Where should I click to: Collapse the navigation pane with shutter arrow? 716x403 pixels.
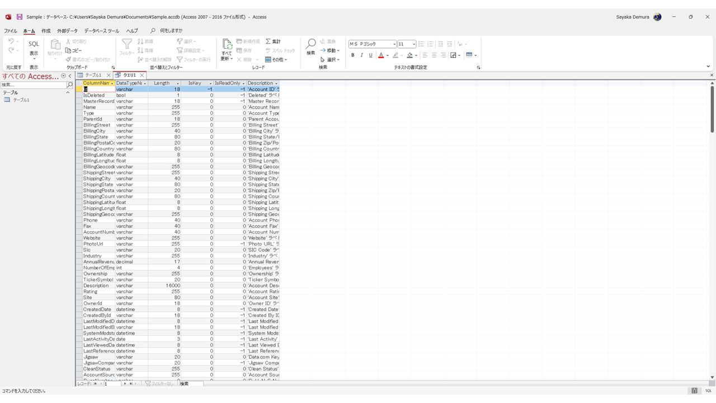(70, 75)
